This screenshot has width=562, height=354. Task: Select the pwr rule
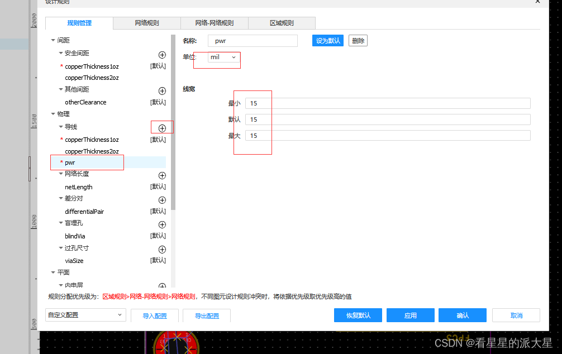[70, 162]
